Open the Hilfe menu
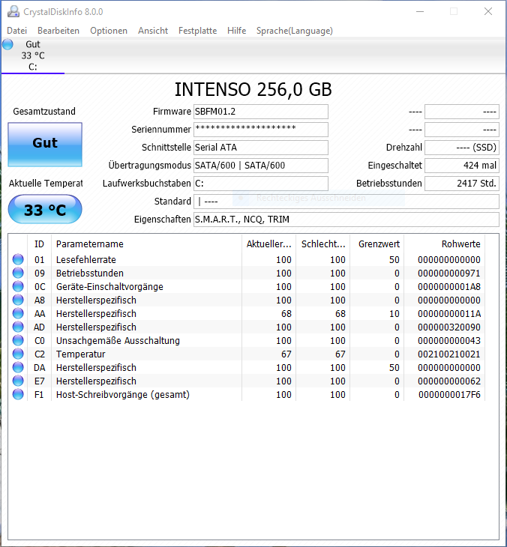Image resolution: width=507 pixels, height=547 pixels. tap(237, 31)
